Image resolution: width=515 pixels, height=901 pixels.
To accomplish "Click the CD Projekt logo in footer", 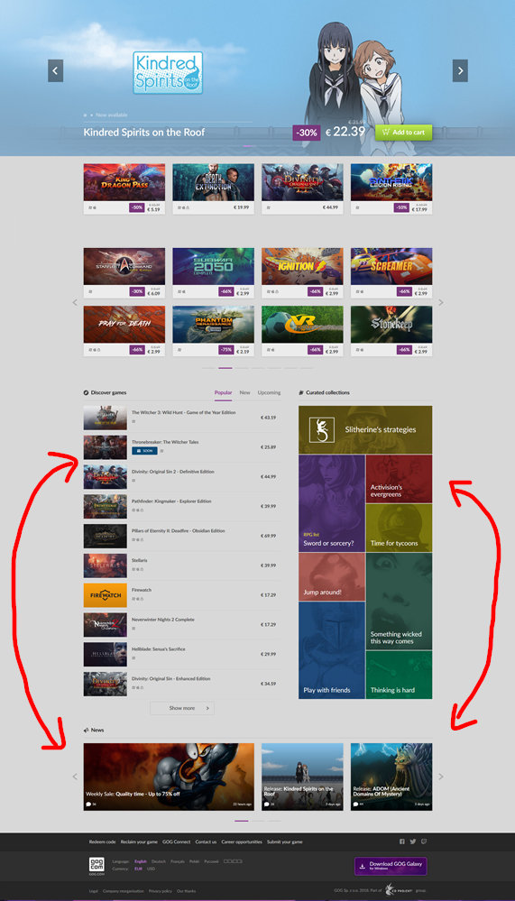I will [391, 891].
